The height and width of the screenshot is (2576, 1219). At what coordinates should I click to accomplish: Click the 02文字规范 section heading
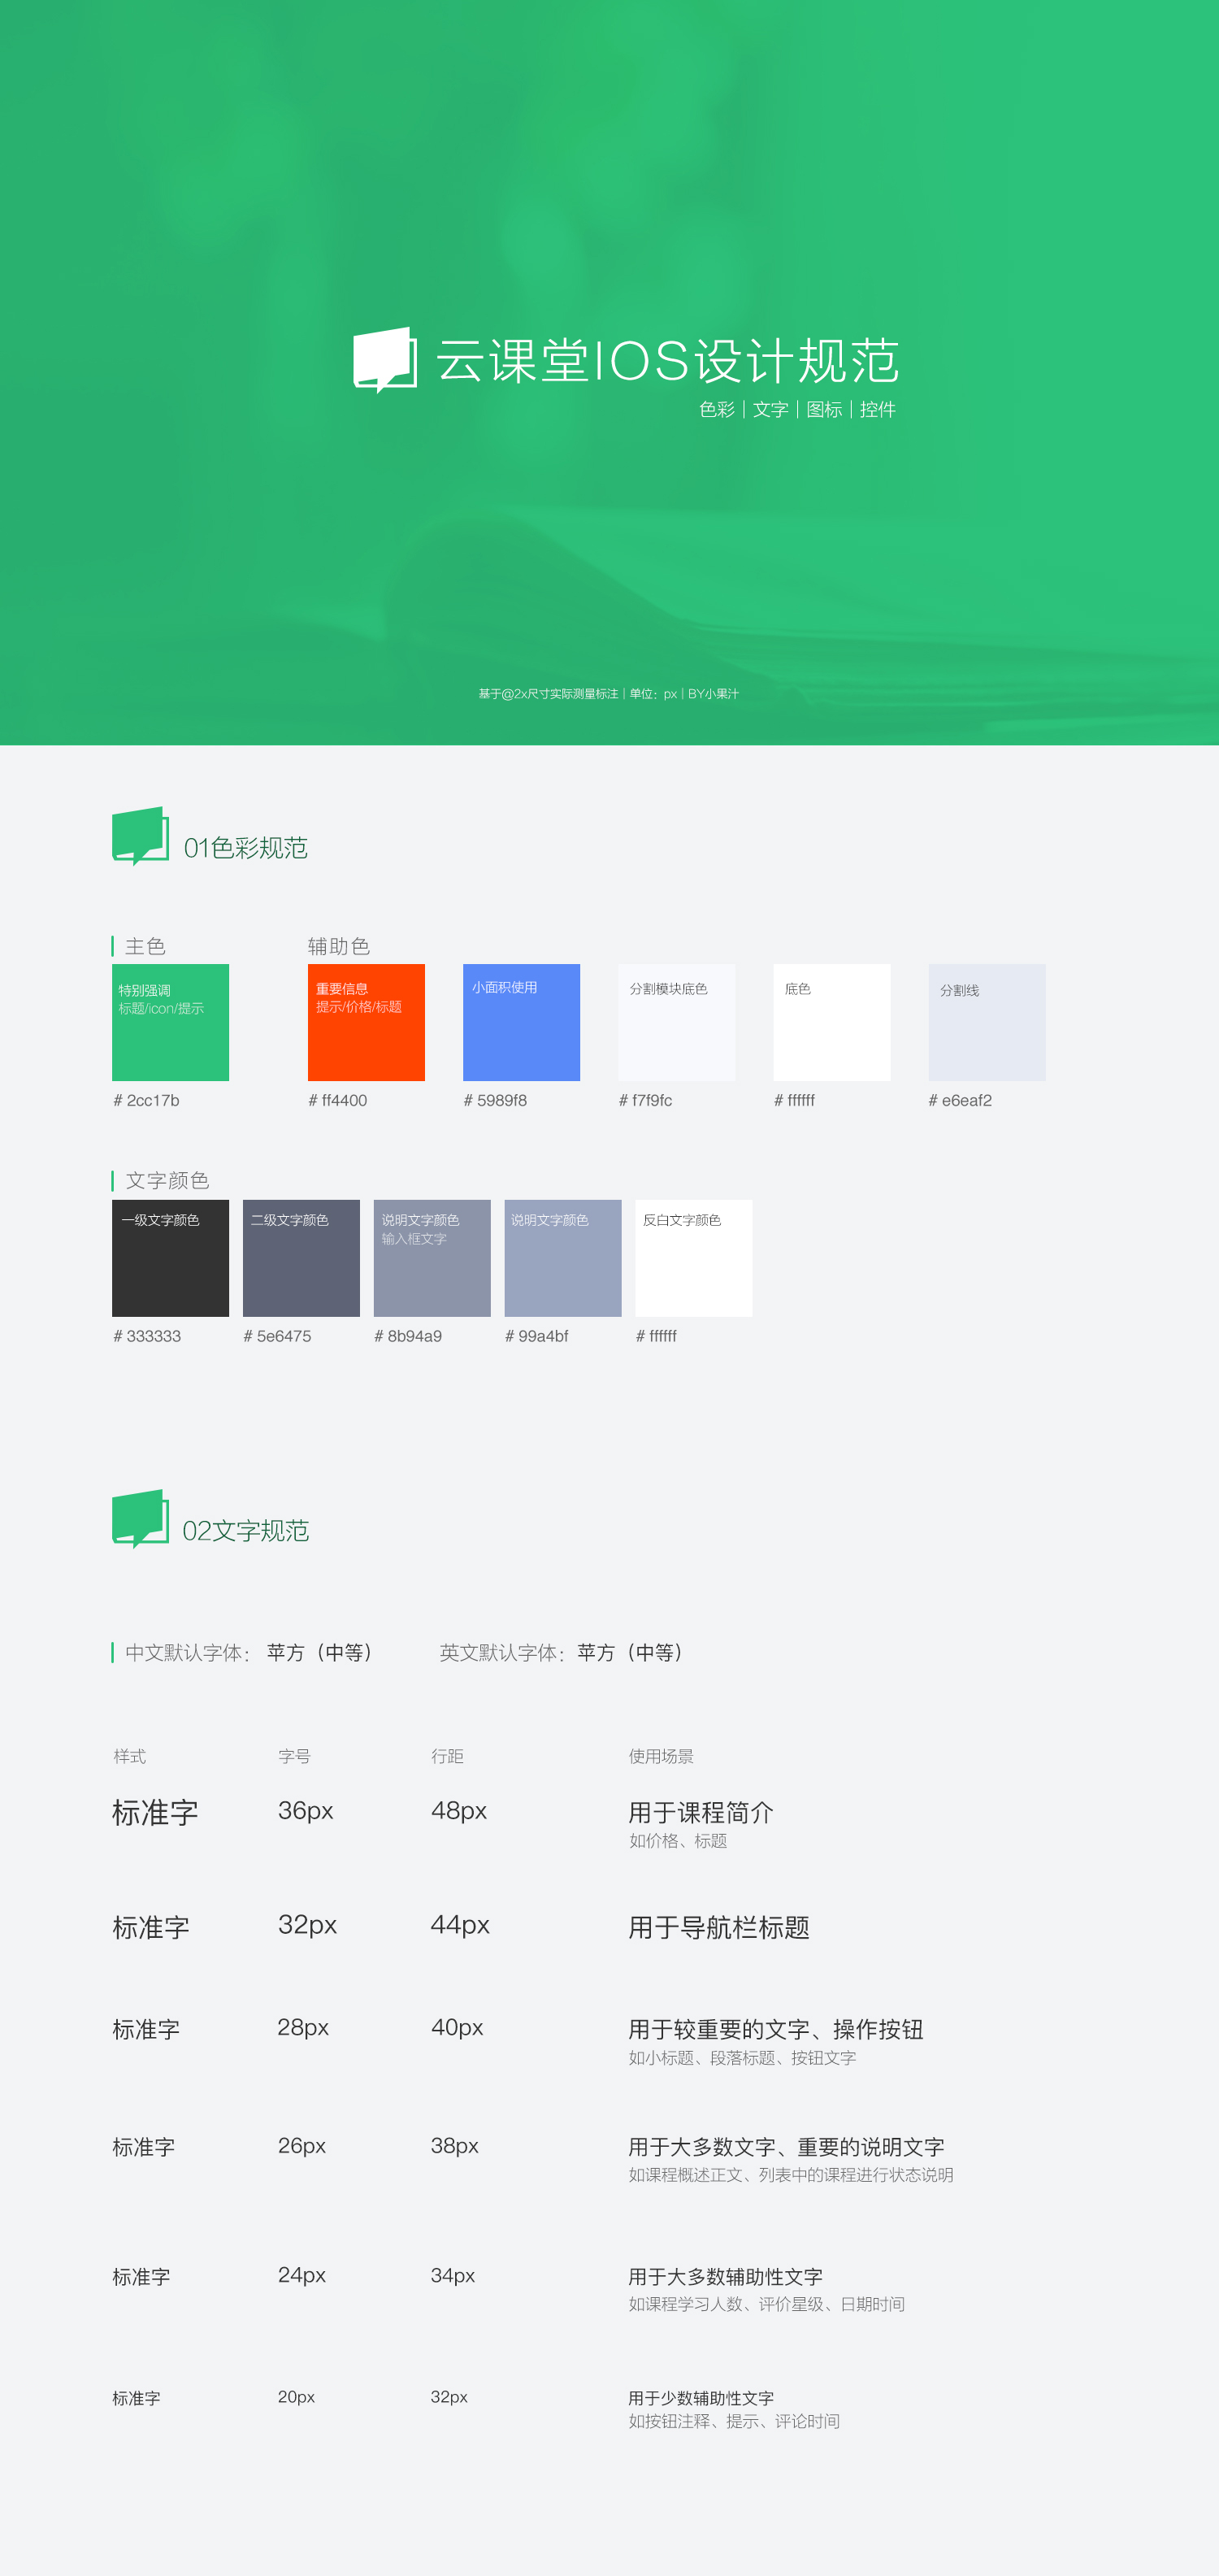tap(246, 1531)
